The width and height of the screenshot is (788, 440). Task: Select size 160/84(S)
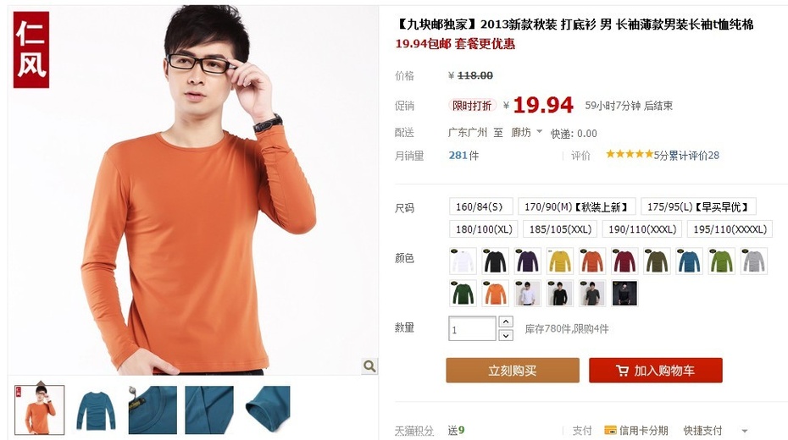coord(480,206)
